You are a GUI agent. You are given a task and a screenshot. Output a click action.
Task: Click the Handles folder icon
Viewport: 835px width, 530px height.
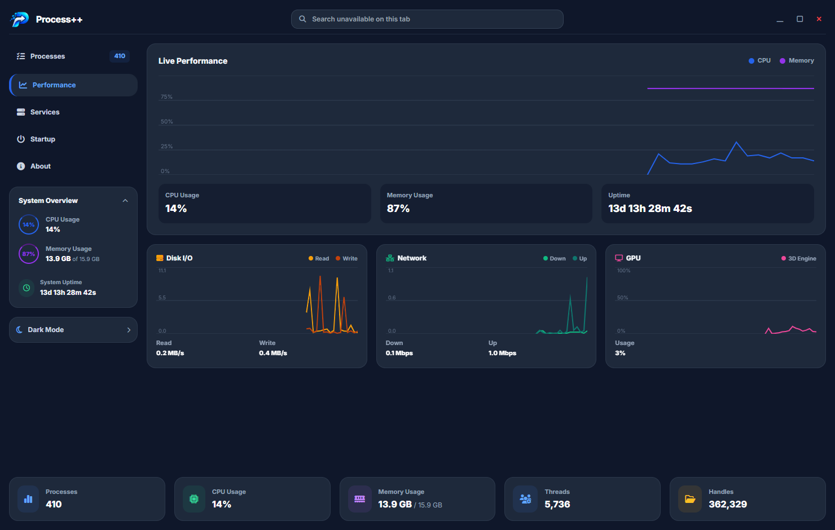tap(690, 499)
